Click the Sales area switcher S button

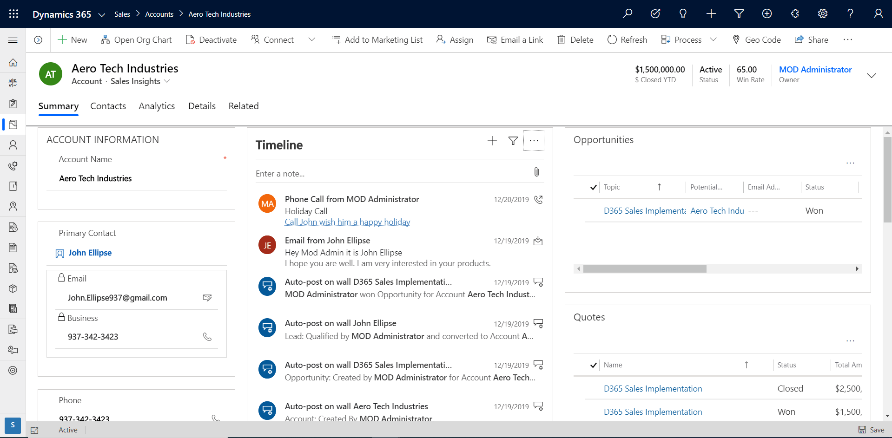point(13,425)
